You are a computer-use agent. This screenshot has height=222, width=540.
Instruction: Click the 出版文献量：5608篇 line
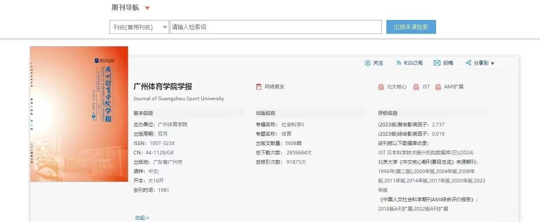pyautogui.click(x=279, y=143)
